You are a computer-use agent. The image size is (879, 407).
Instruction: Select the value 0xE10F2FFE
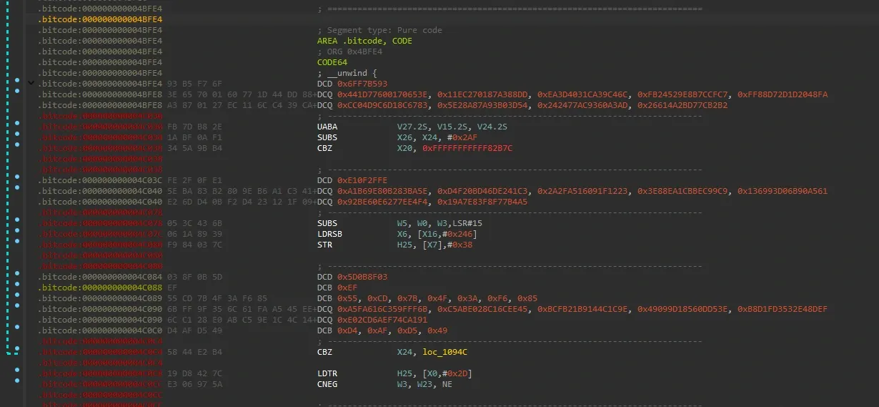pos(362,180)
